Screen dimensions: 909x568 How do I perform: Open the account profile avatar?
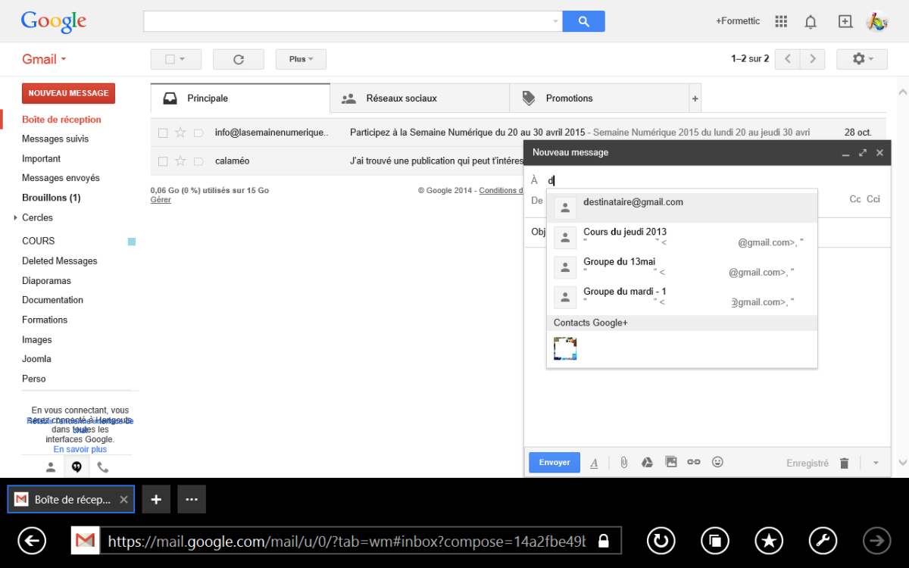[x=877, y=21]
